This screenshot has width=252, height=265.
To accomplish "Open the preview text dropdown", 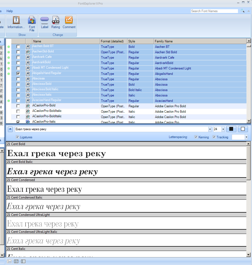I will pos(210,129).
